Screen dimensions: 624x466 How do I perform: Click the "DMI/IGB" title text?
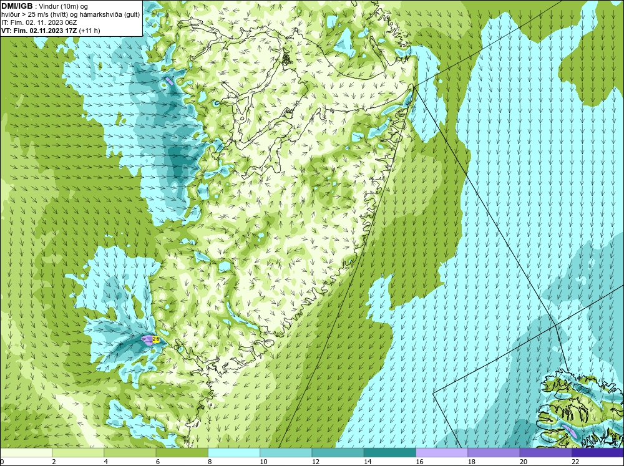pos(17,6)
